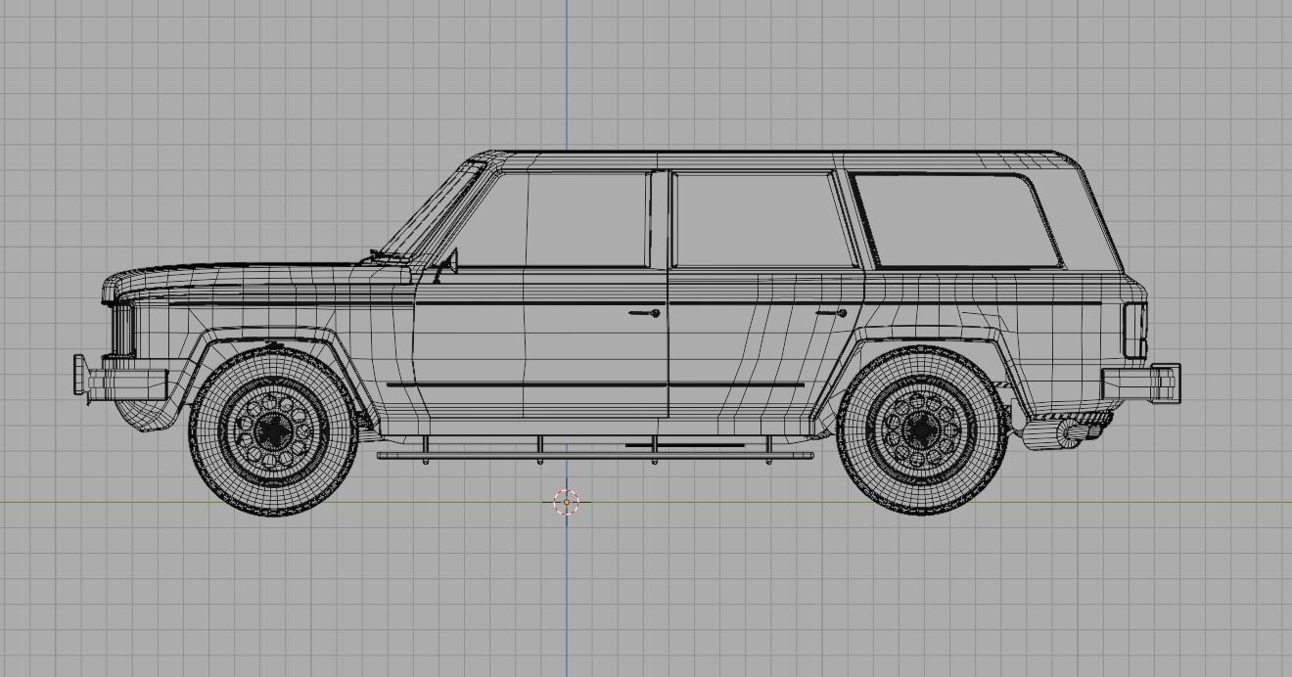
Task: Select the front wheel of the wireframe car
Action: tap(274, 431)
